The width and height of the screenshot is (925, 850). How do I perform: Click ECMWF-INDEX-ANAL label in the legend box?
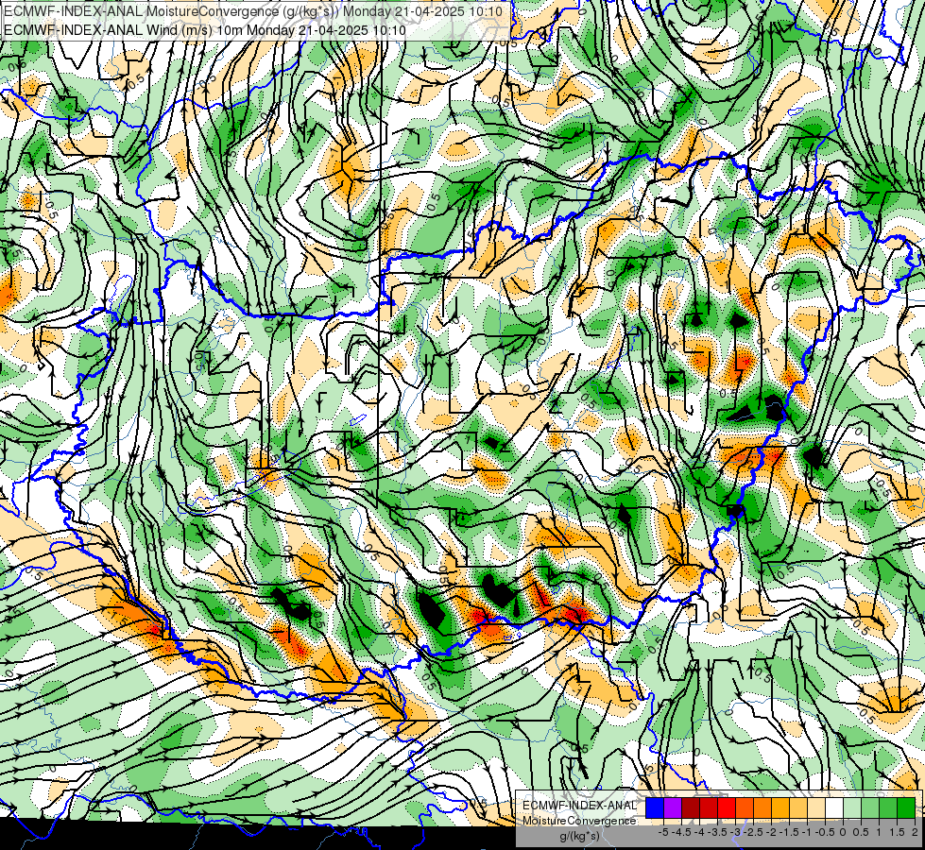pos(580,806)
